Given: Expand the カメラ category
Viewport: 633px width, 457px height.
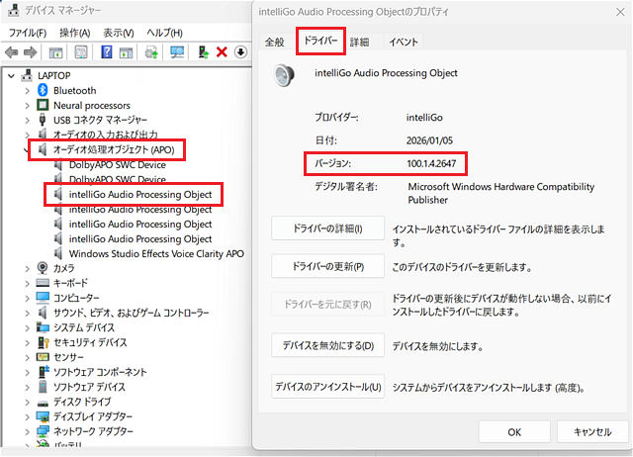Looking at the screenshot, I should tap(27, 268).
